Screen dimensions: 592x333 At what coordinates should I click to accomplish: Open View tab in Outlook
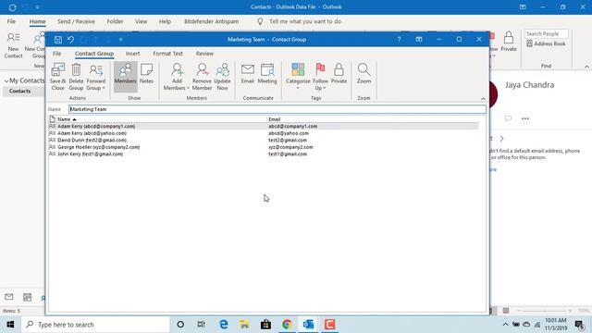pos(141,21)
